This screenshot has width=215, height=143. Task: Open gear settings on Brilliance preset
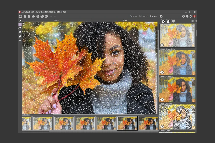click(162, 72)
